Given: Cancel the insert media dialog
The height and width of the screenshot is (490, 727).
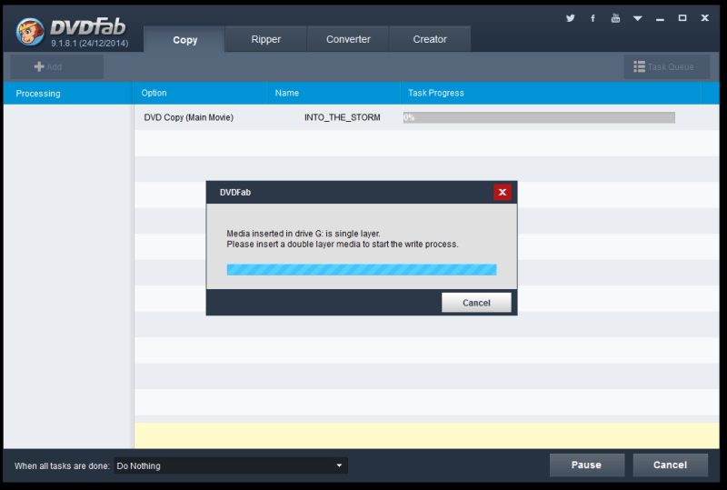Looking at the screenshot, I should click(476, 303).
